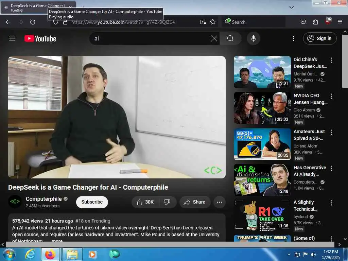Screen dimensions: 348x261
Task: Clear the YouTube search box text
Action: [x=214, y=38]
